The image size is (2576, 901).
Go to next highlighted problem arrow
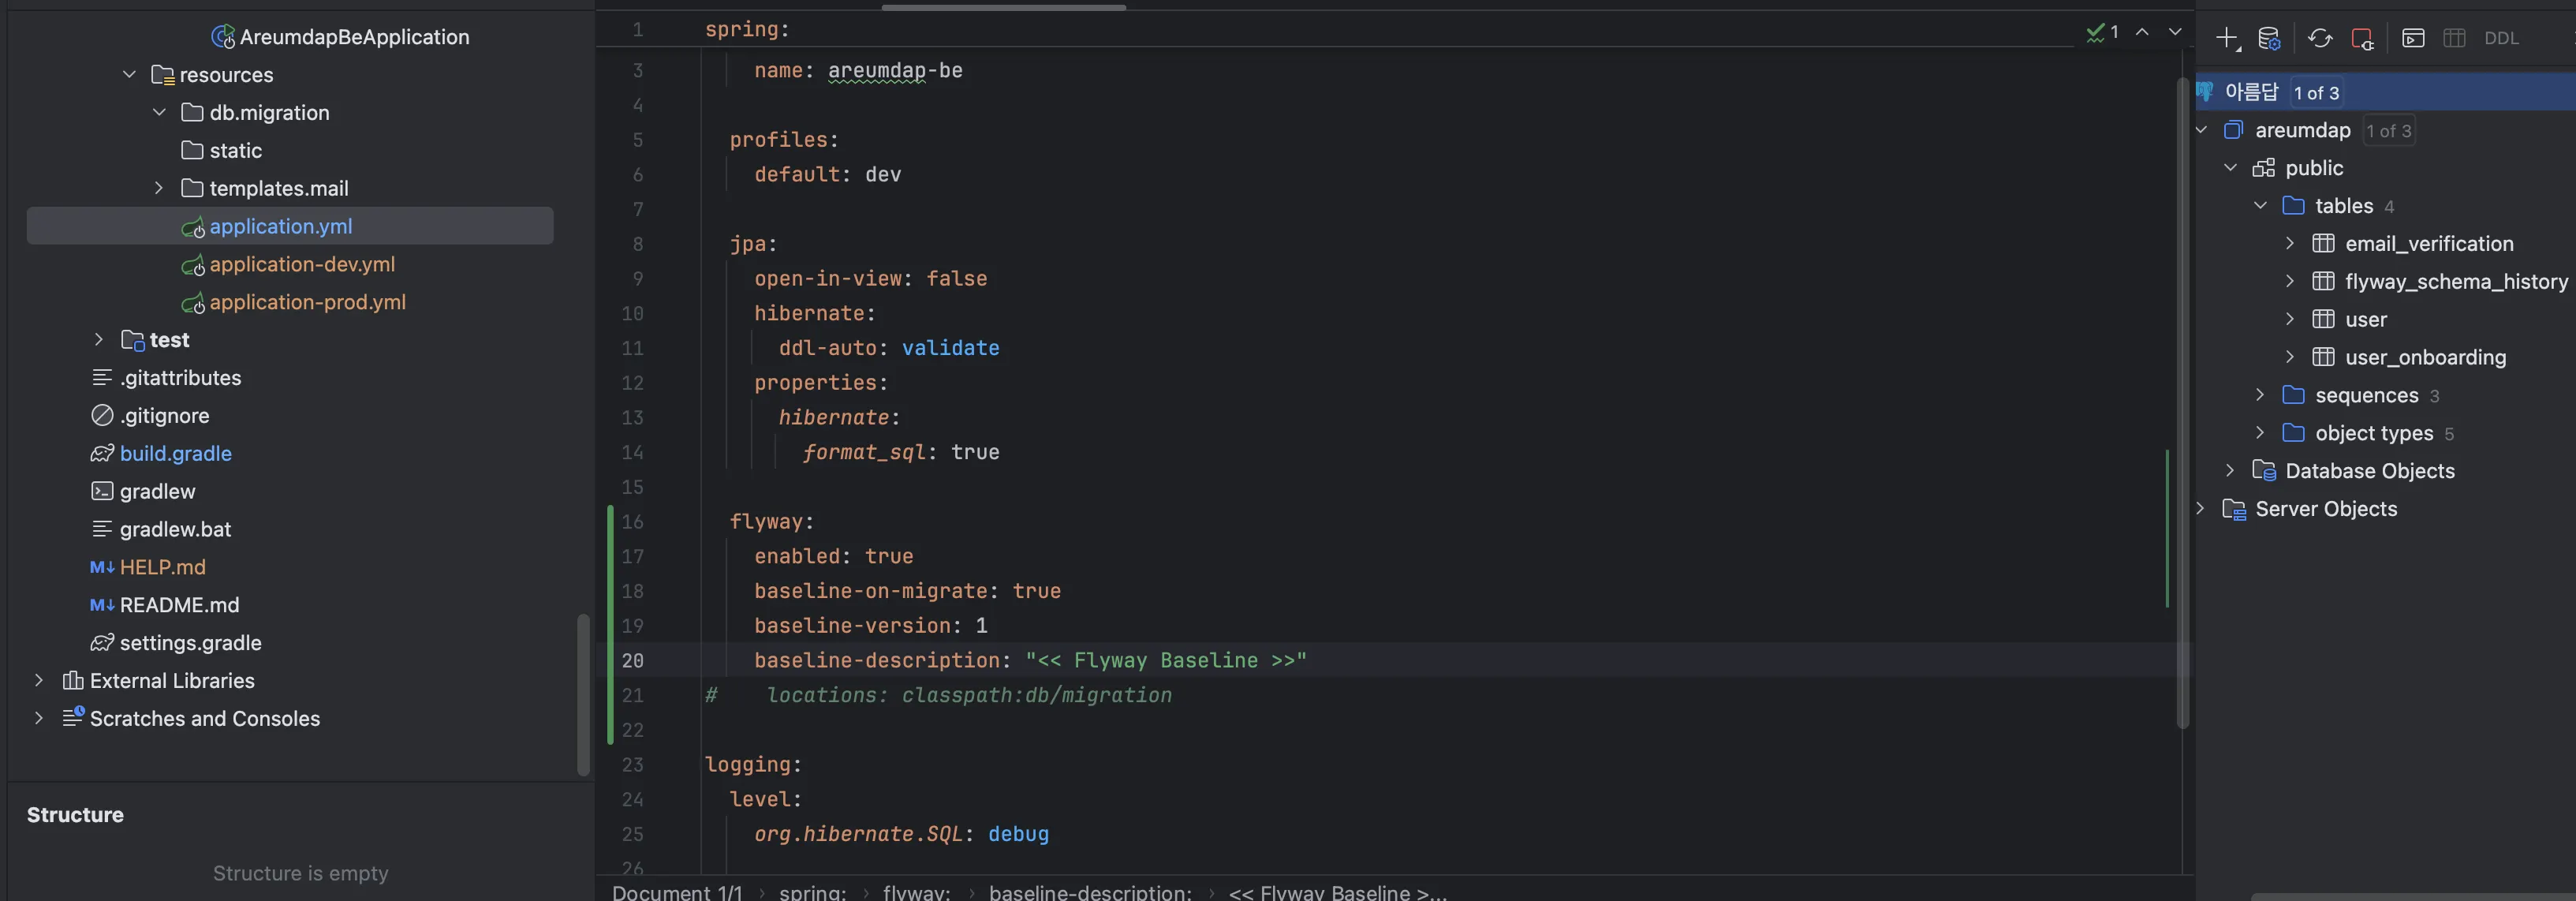point(2175,32)
